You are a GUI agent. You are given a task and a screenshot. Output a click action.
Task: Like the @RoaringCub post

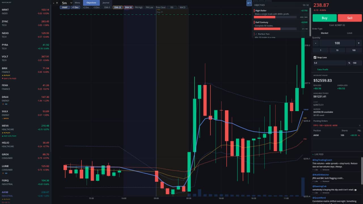tap(315, 193)
